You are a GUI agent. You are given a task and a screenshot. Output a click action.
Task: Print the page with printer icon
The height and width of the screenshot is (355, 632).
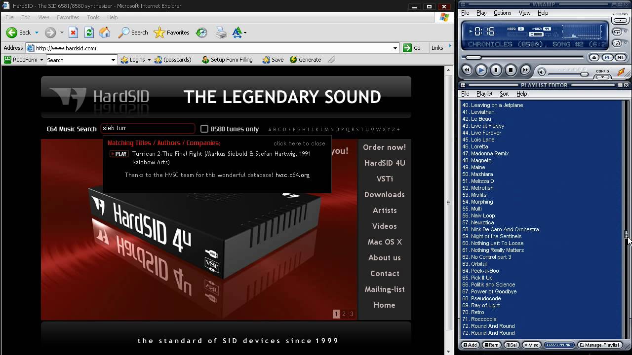(221, 33)
